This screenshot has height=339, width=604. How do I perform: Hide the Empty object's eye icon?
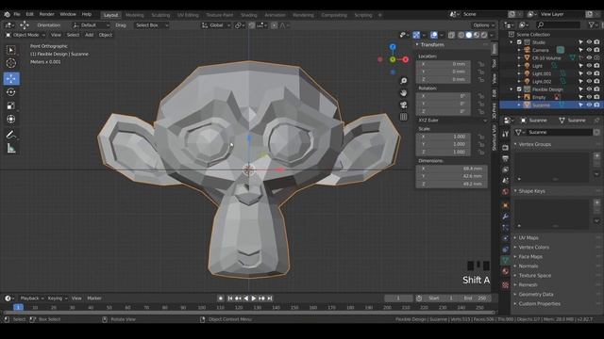[x=589, y=97]
